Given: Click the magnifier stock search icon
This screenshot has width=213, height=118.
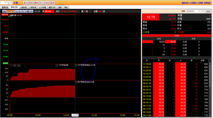Looking at the screenshot, I should [8, 3].
